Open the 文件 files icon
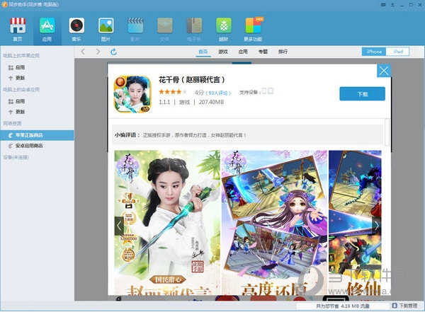This screenshot has height=312, width=425. tap(165, 29)
